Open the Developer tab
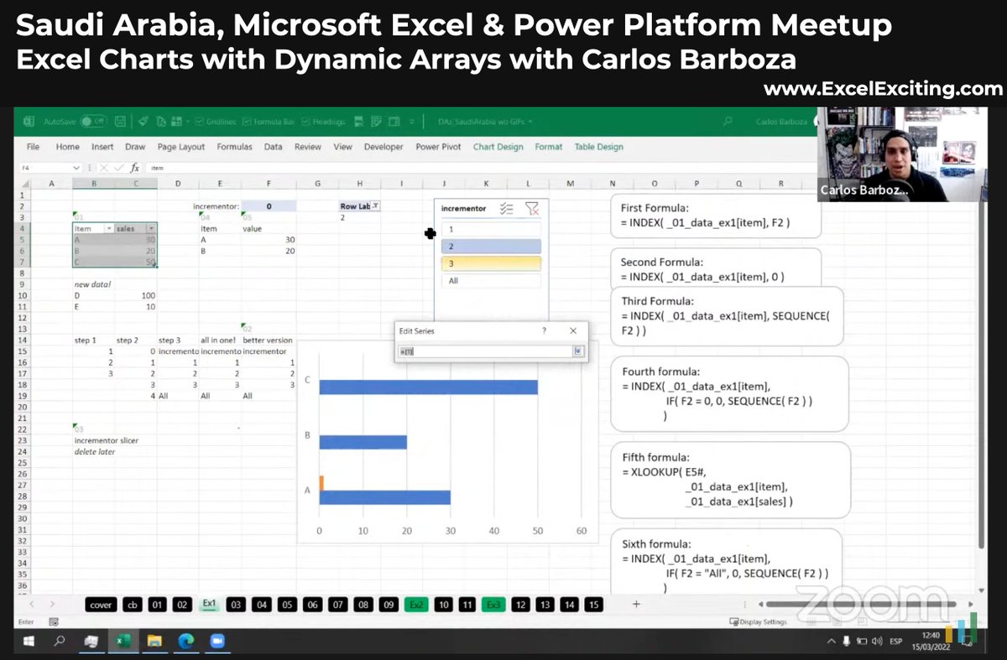This screenshot has width=1007, height=660. pyautogui.click(x=383, y=147)
